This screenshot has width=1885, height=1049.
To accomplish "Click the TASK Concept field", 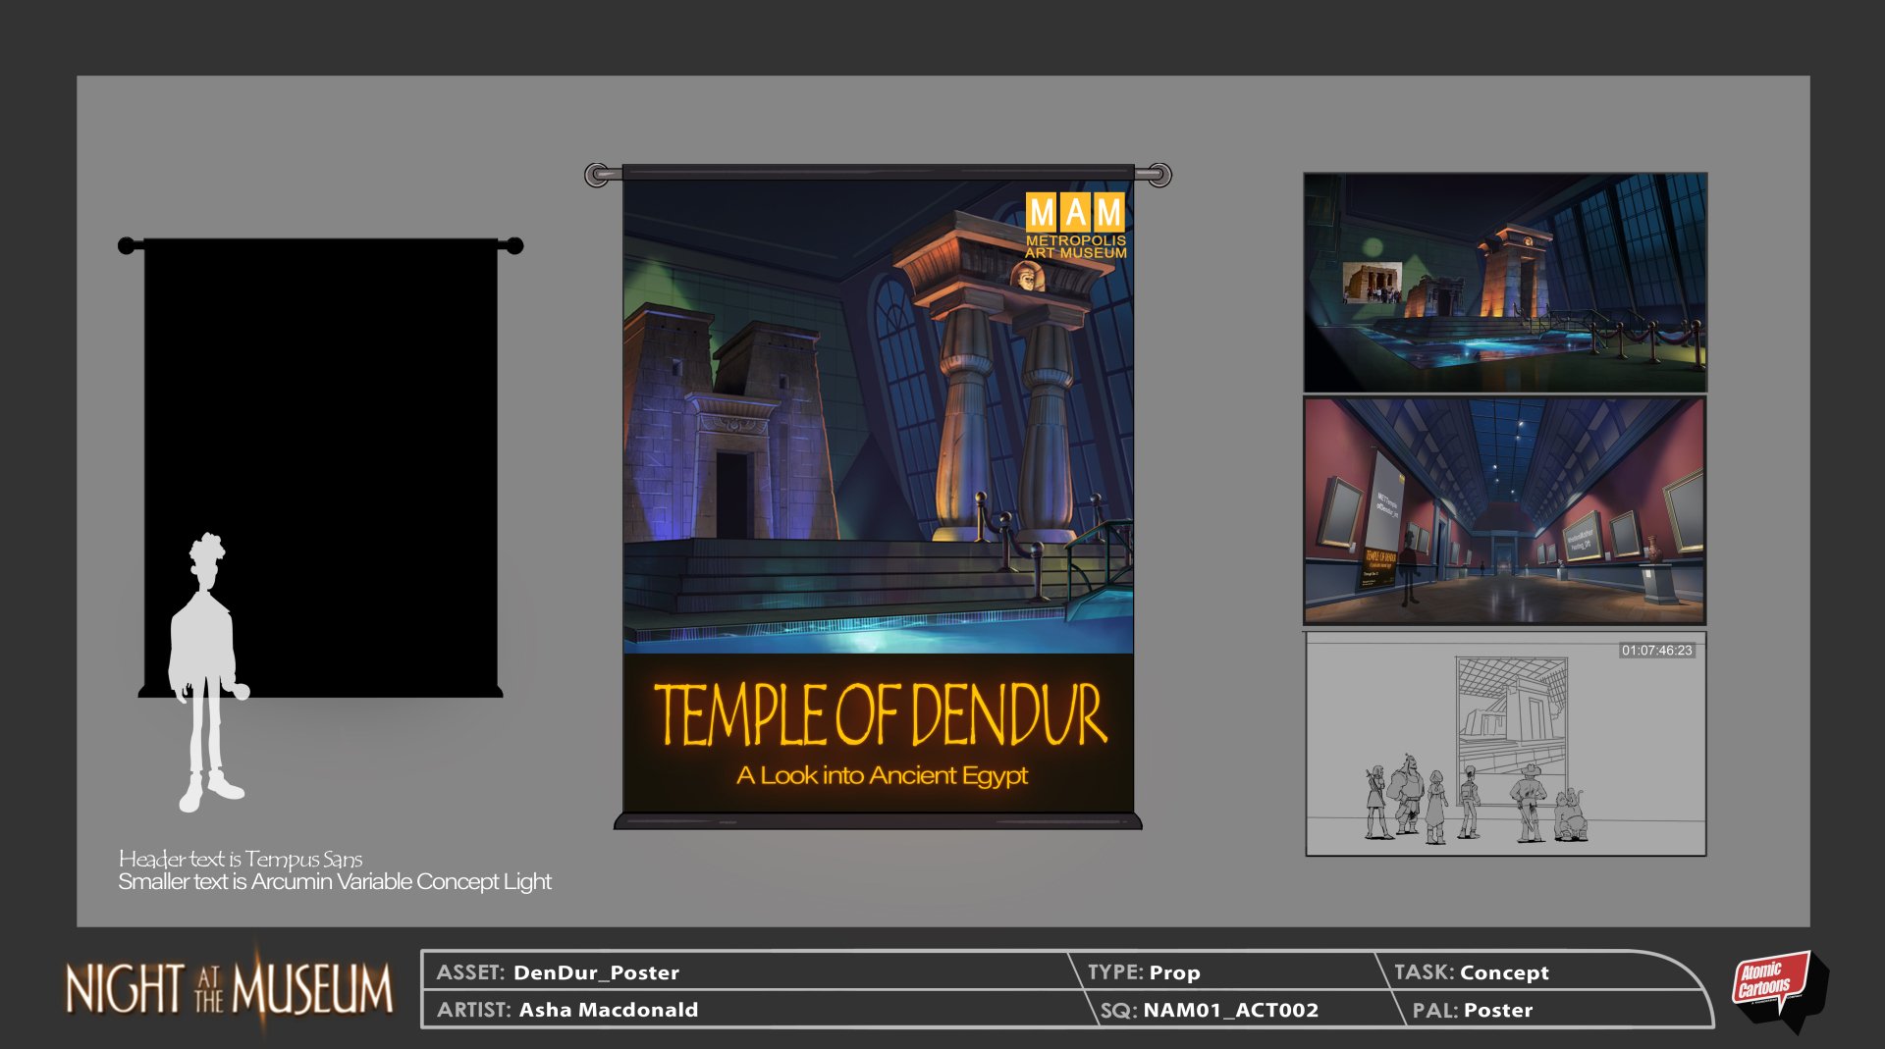I will [1503, 972].
